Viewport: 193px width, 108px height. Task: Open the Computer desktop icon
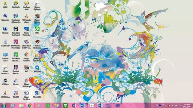5,17
